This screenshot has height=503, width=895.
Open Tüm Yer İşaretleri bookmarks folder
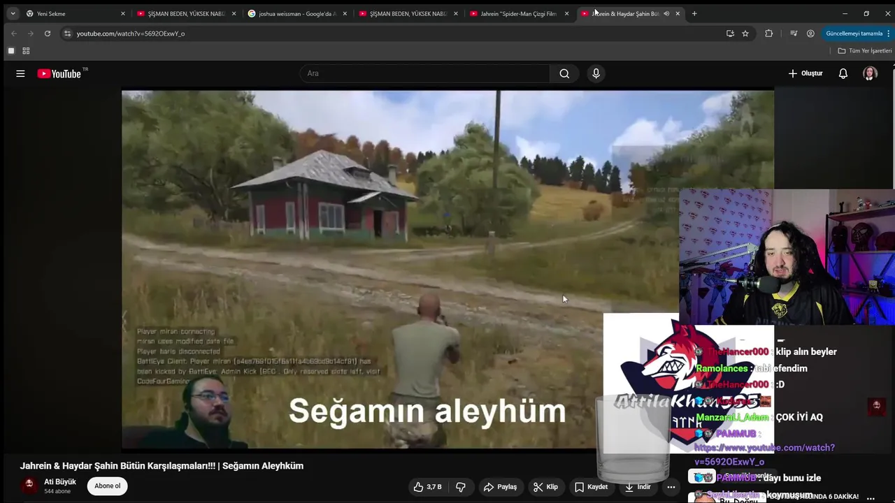point(865,51)
